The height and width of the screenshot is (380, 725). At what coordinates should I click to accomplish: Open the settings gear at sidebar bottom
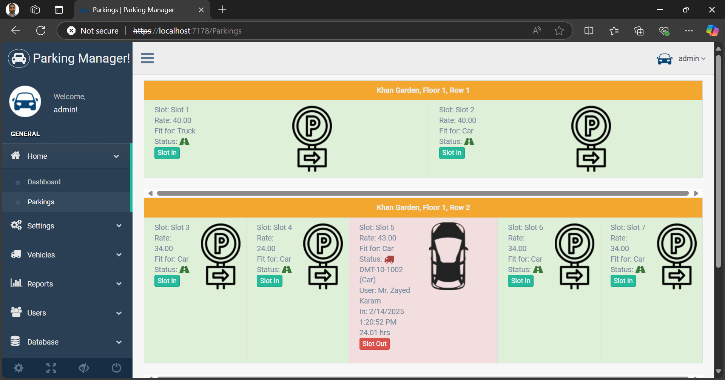[18, 368]
